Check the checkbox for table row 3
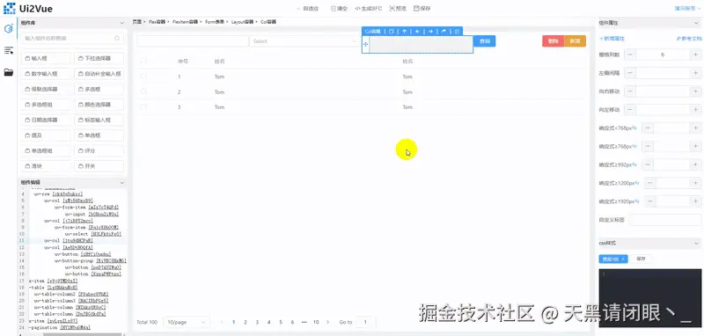 (x=143, y=106)
